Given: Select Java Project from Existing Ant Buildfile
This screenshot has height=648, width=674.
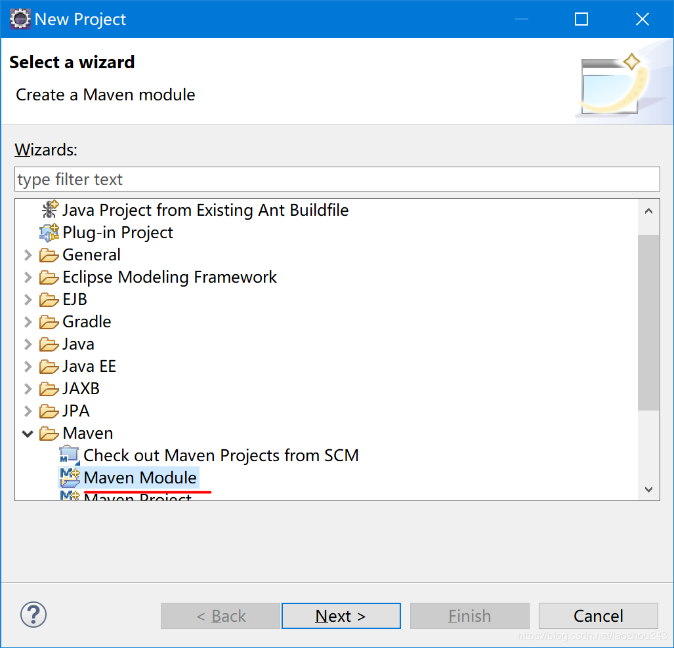Looking at the screenshot, I should (205, 210).
